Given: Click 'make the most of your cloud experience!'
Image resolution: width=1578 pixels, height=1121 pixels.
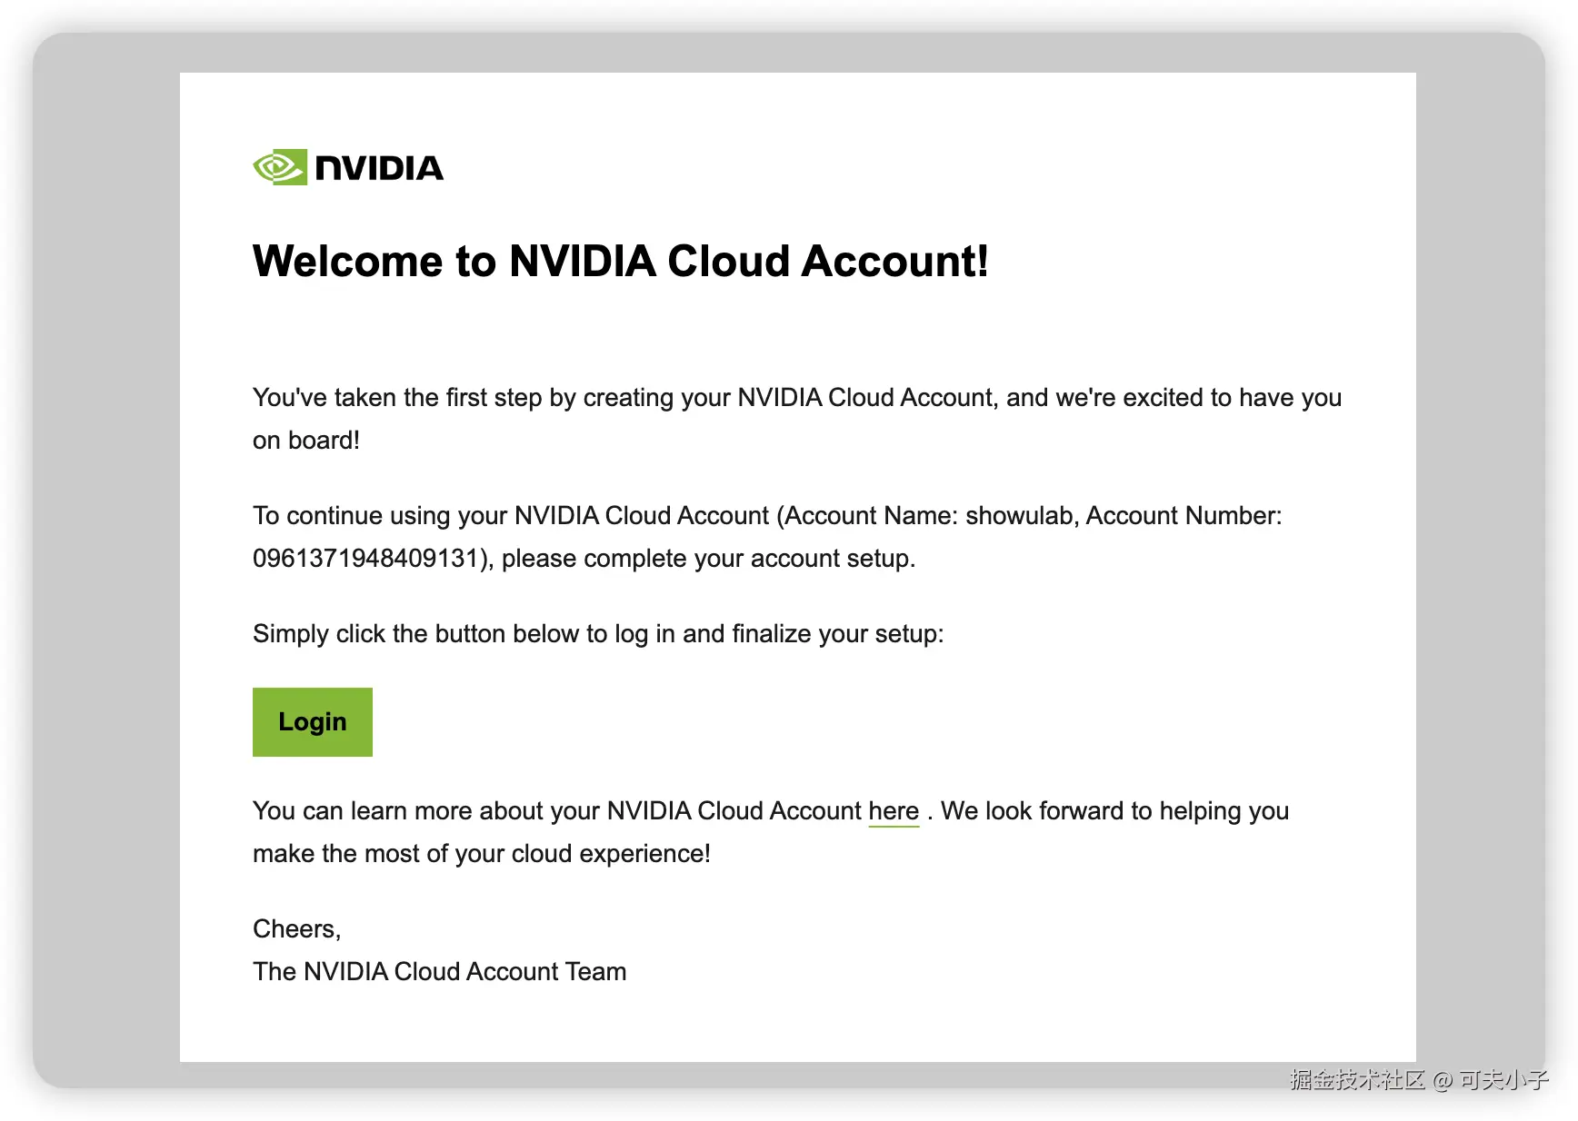Looking at the screenshot, I should point(482,853).
